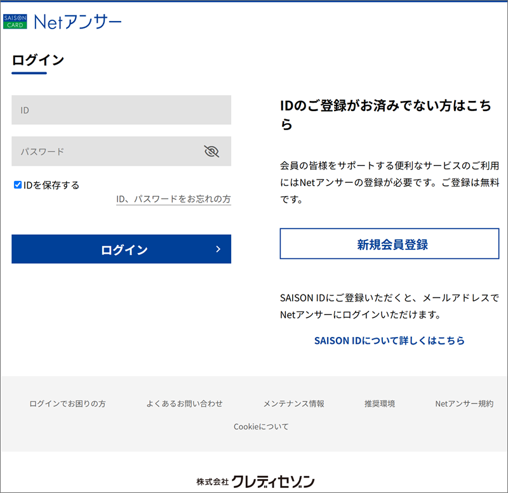Open メンテナンス情報 footer link
Viewport: 508px width, 493px height.
(x=293, y=404)
